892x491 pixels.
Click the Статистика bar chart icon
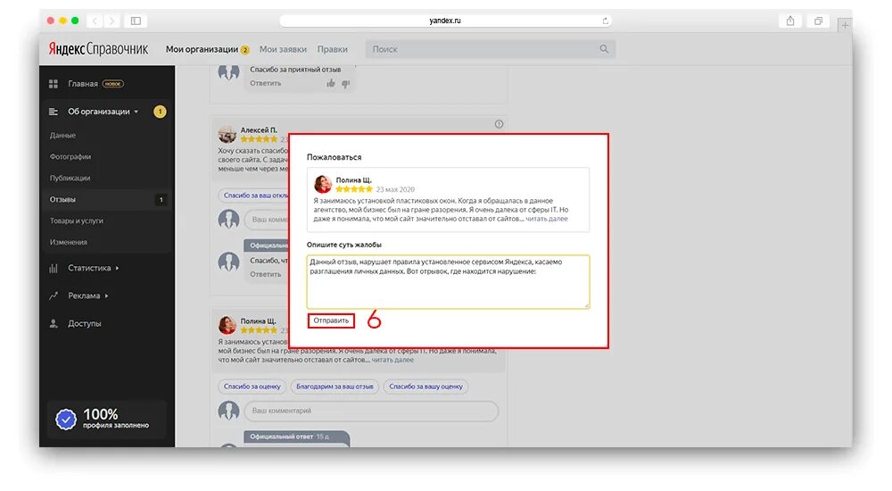(x=54, y=268)
